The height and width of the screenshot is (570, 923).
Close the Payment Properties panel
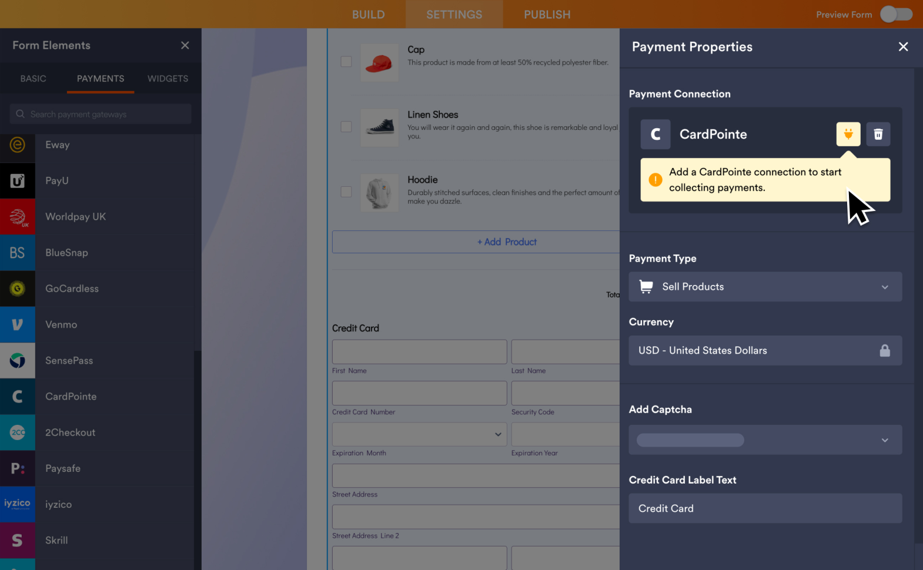coord(904,46)
